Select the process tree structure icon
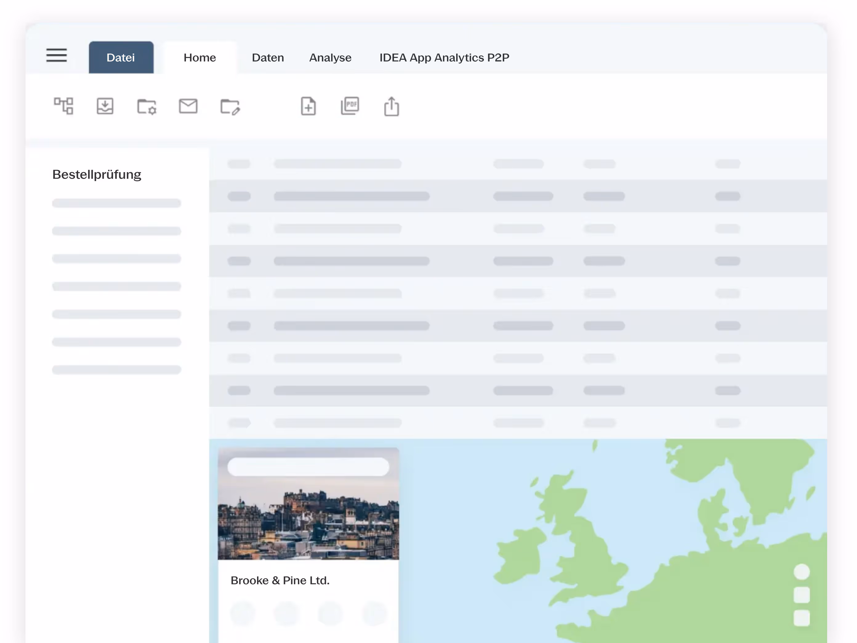857x643 pixels. (64, 106)
